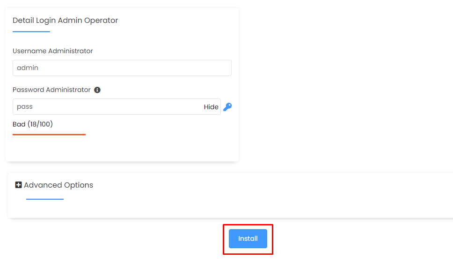Click the Username Administrator label
The width and height of the screenshot is (453, 259).
pos(52,51)
